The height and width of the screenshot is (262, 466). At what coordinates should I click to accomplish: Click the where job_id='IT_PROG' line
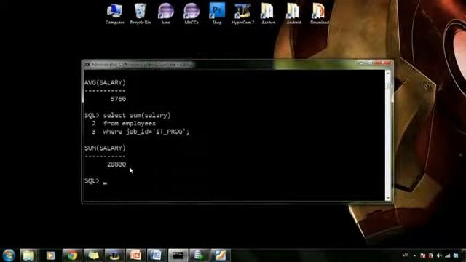point(146,132)
